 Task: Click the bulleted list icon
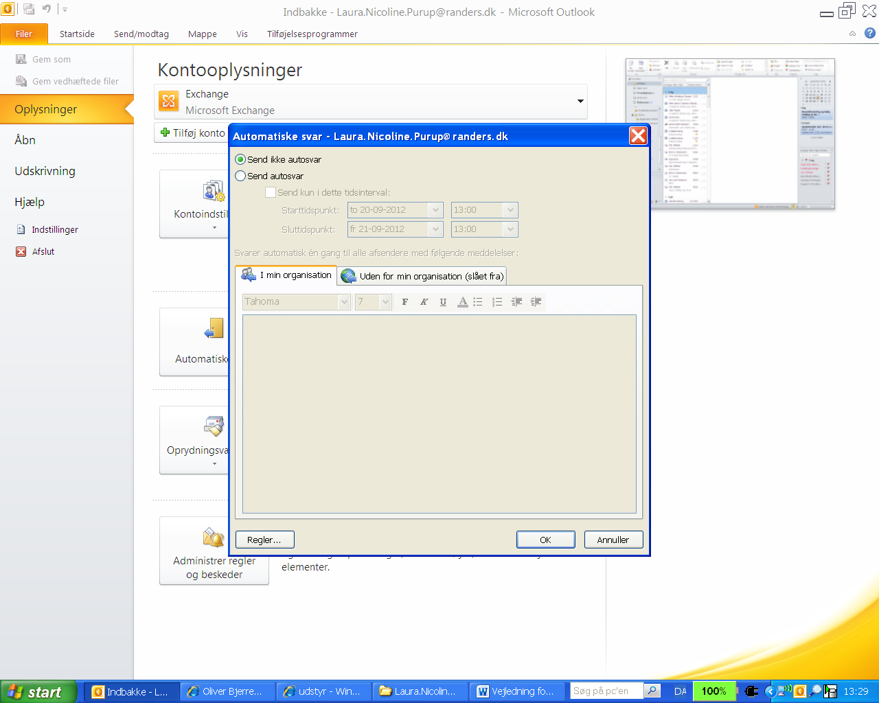click(x=478, y=302)
